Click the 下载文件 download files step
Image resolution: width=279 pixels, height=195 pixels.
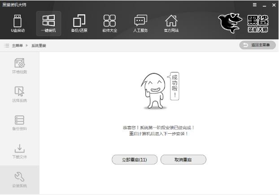[x=19, y=151]
